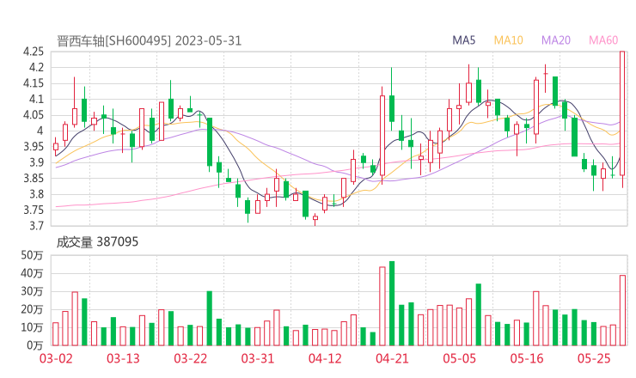Image resolution: width=636 pixels, height=378 pixels.
Task: Click the 4.25 price axis label
Action: tap(34, 52)
